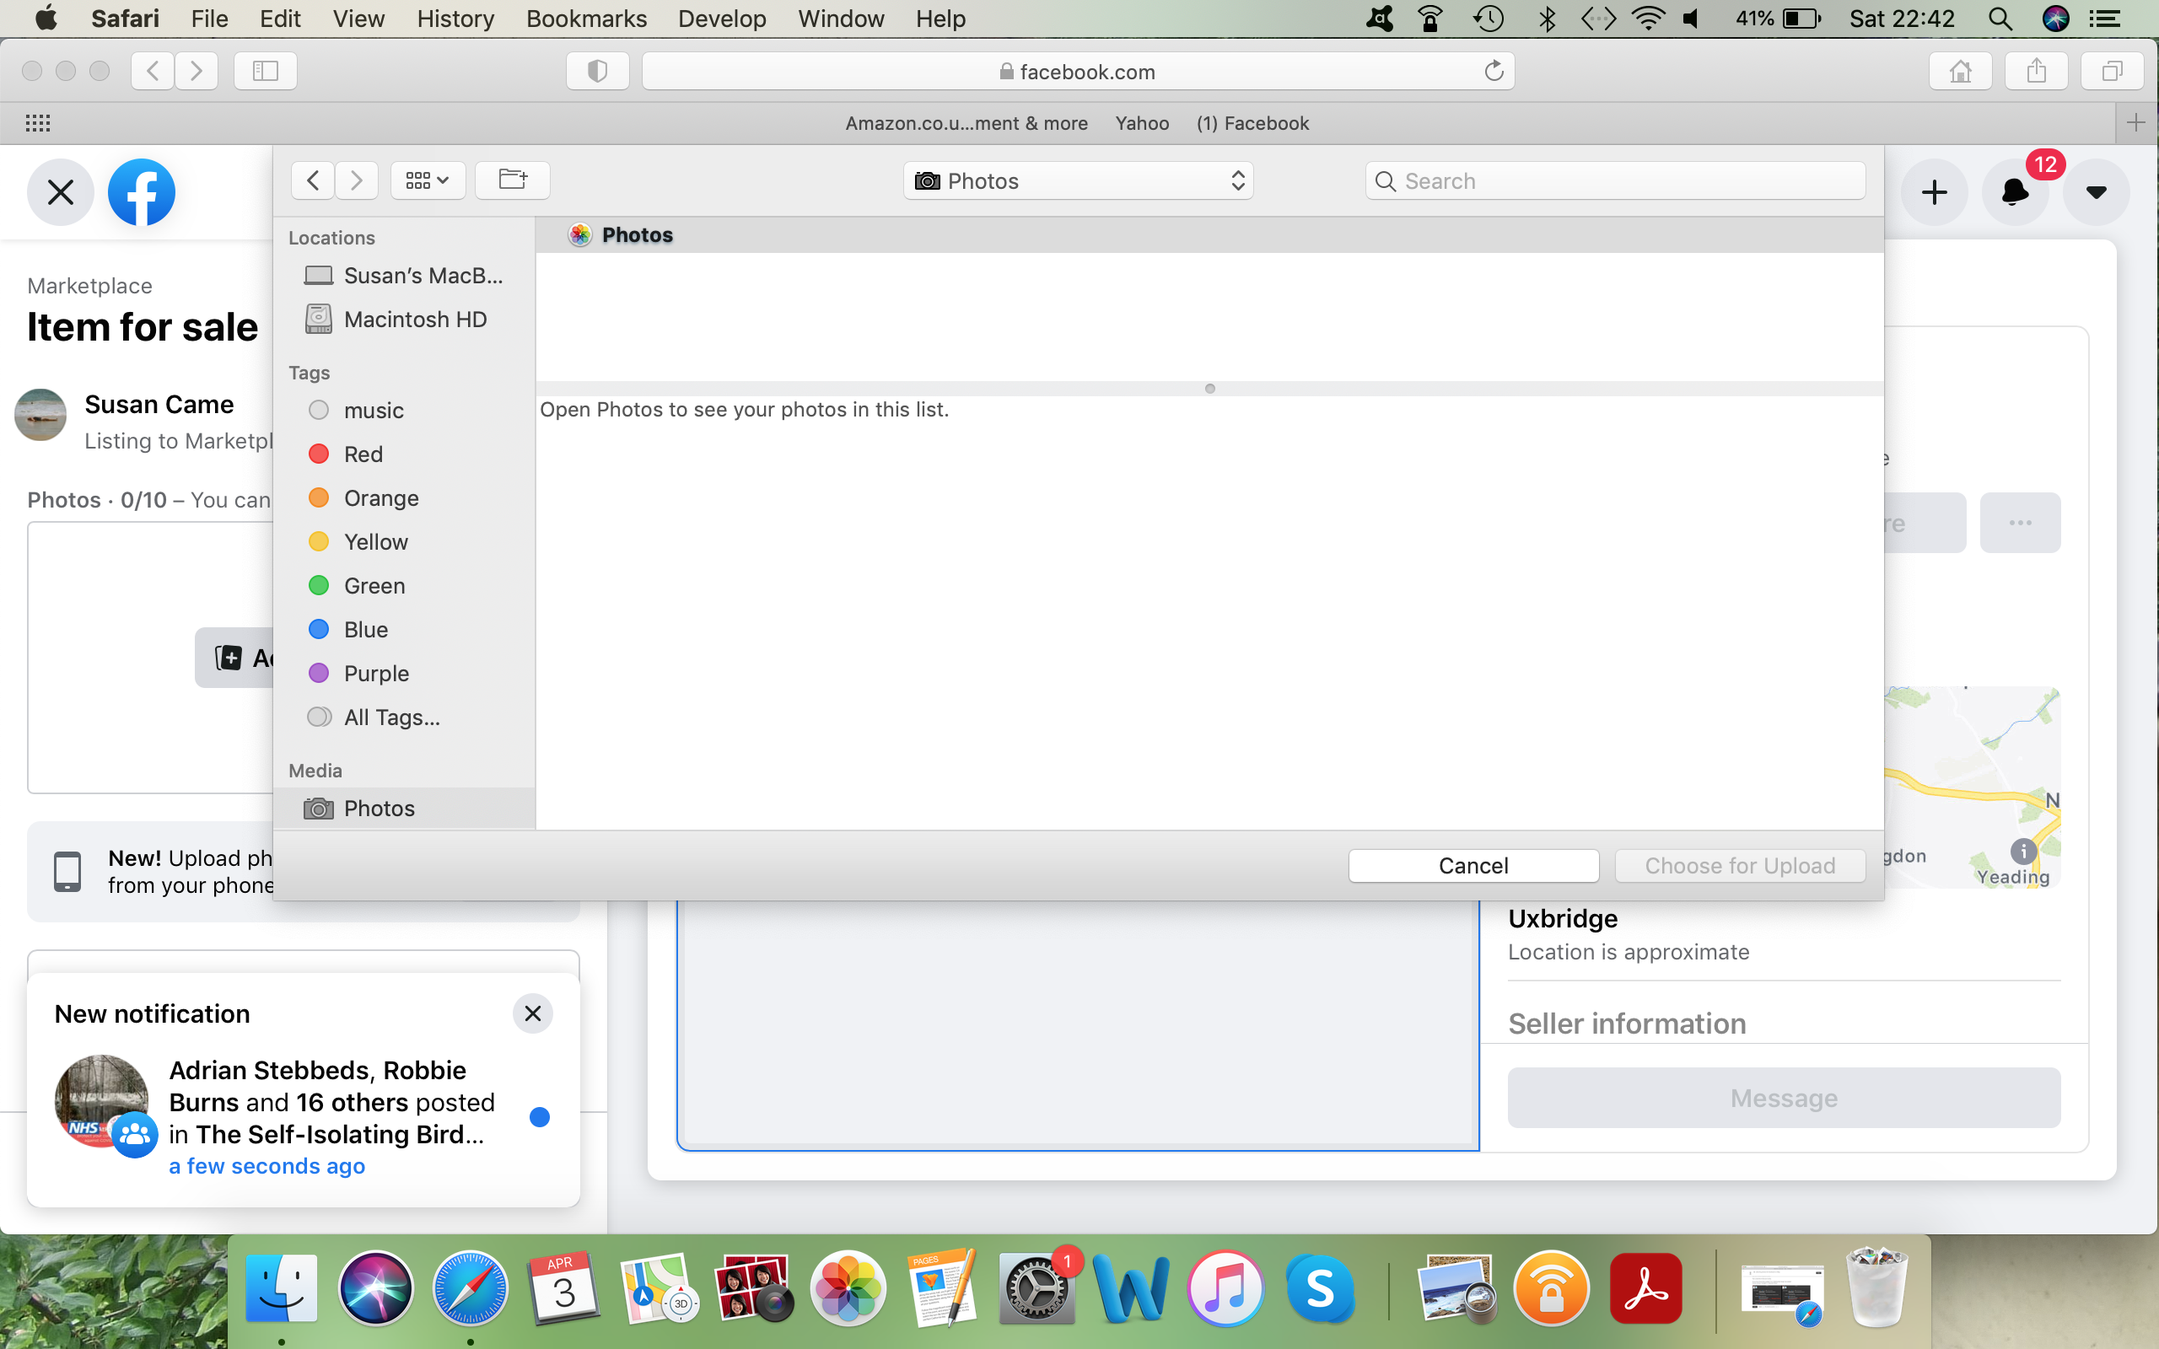Image resolution: width=2159 pixels, height=1349 pixels.
Task: Open Facebook account dropdown arrow
Action: pyautogui.click(x=2096, y=192)
